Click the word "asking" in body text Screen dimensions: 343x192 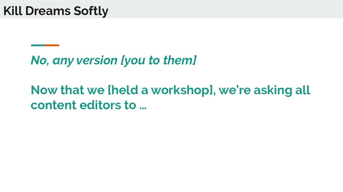(x=273, y=90)
